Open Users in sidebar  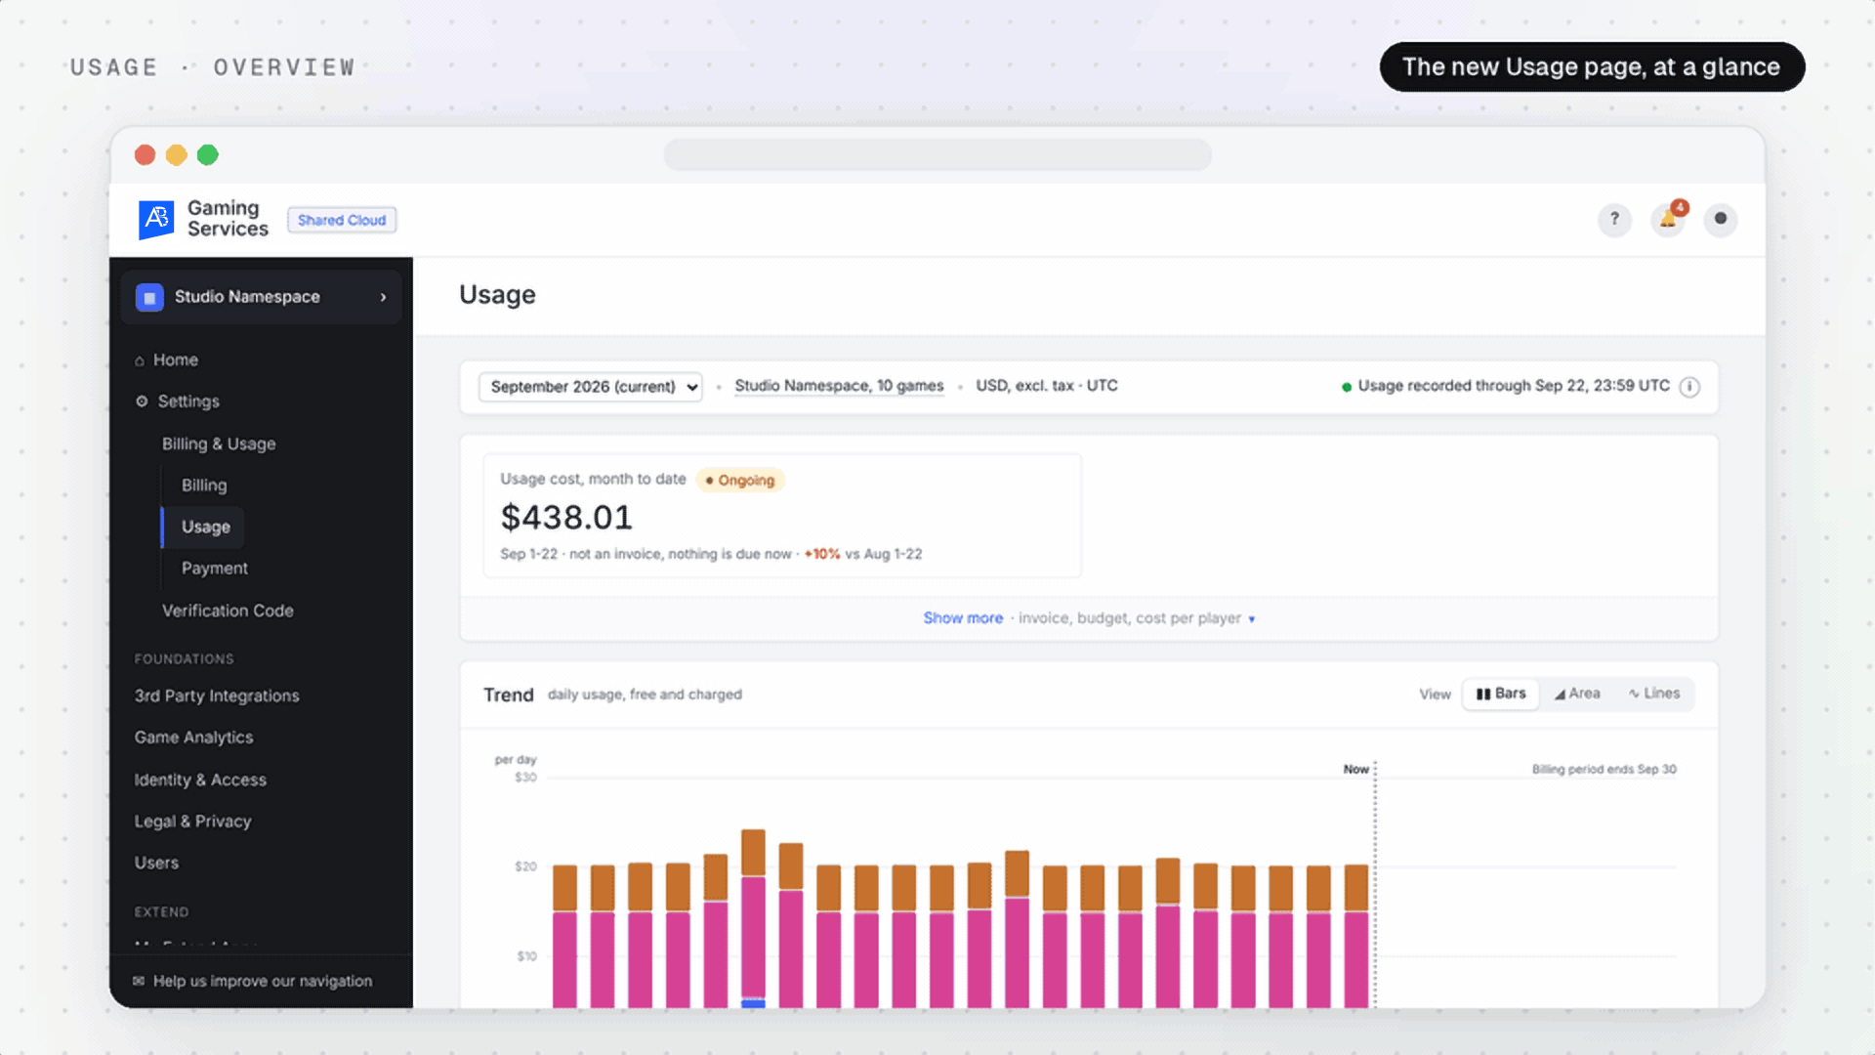click(156, 864)
